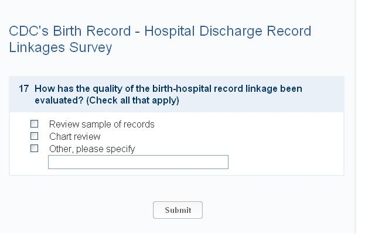The image size is (375, 234).
Task: Click the survey title heading
Action: (x=159, y=39)
